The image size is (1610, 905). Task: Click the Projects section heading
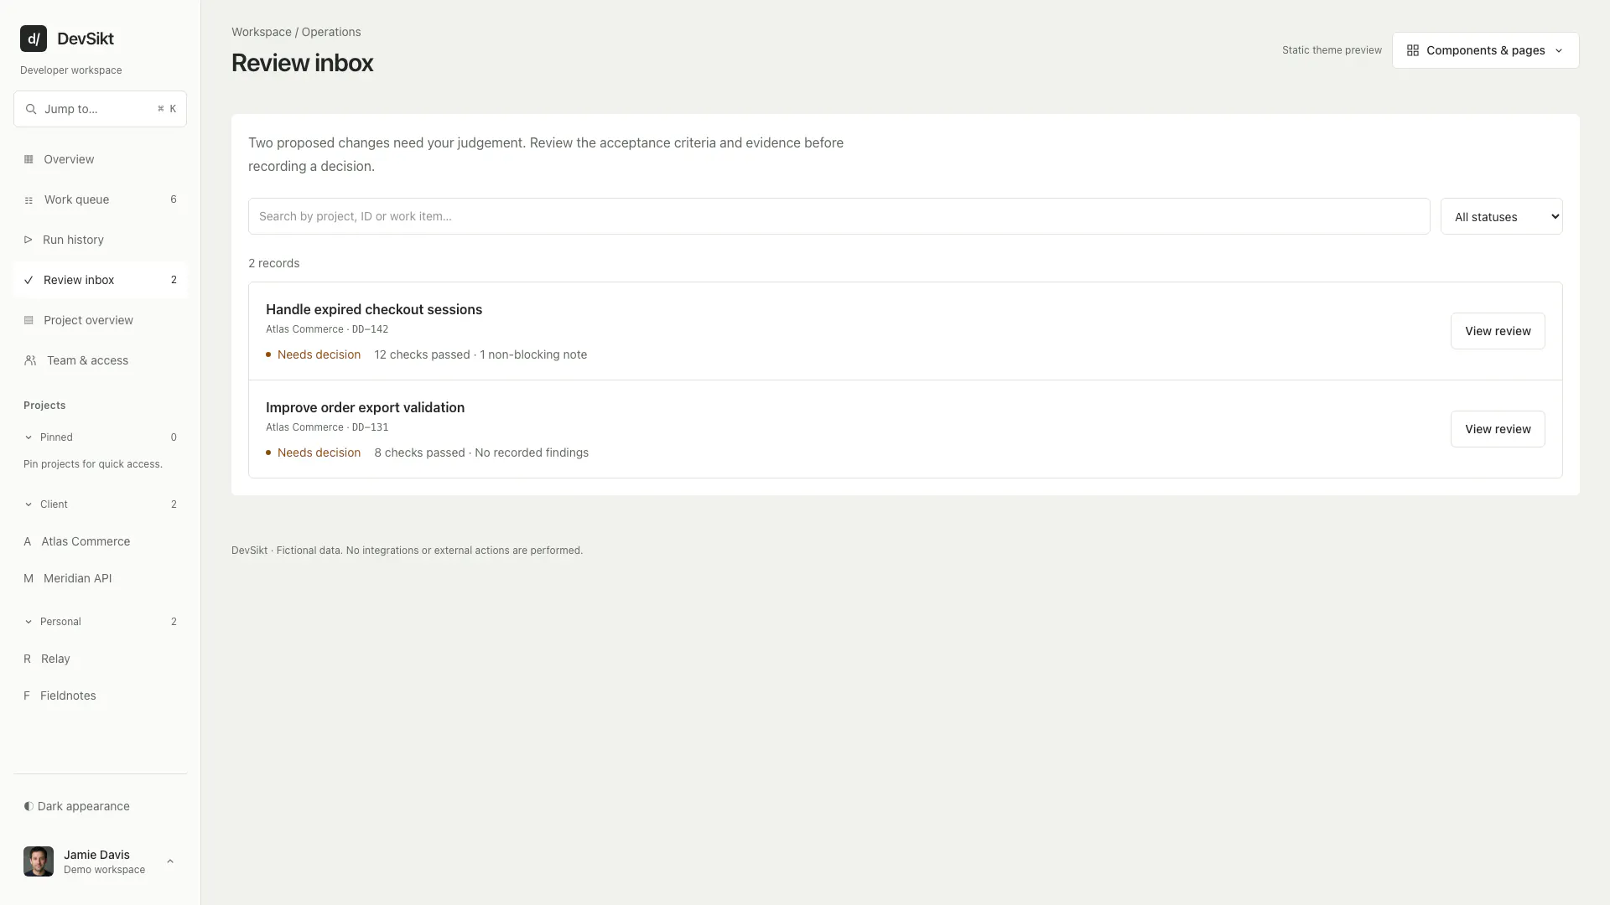pyautogui.click(x=44, y=406)
